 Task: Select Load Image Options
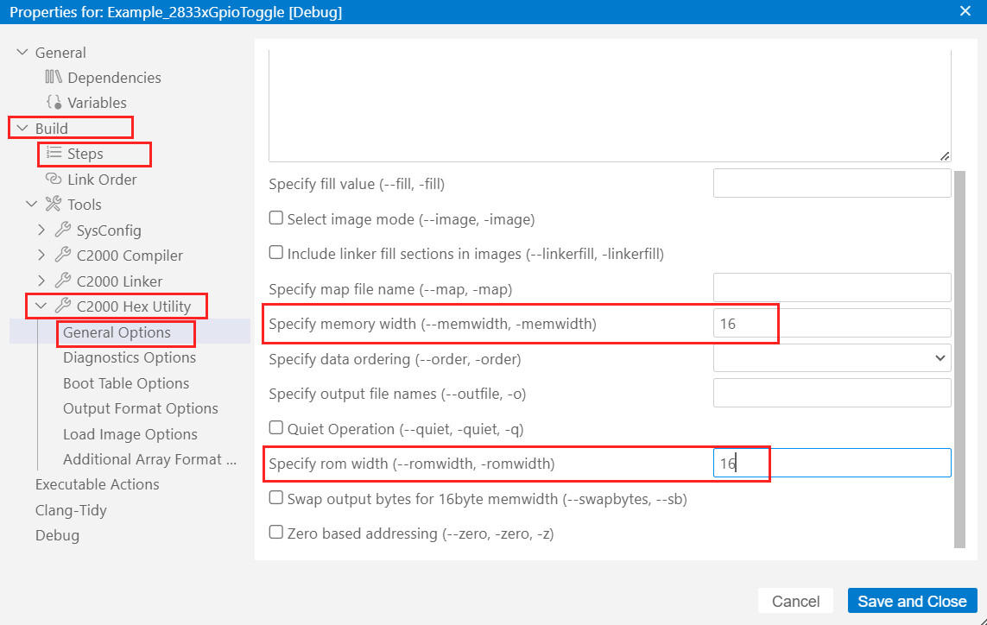[130, 434]
